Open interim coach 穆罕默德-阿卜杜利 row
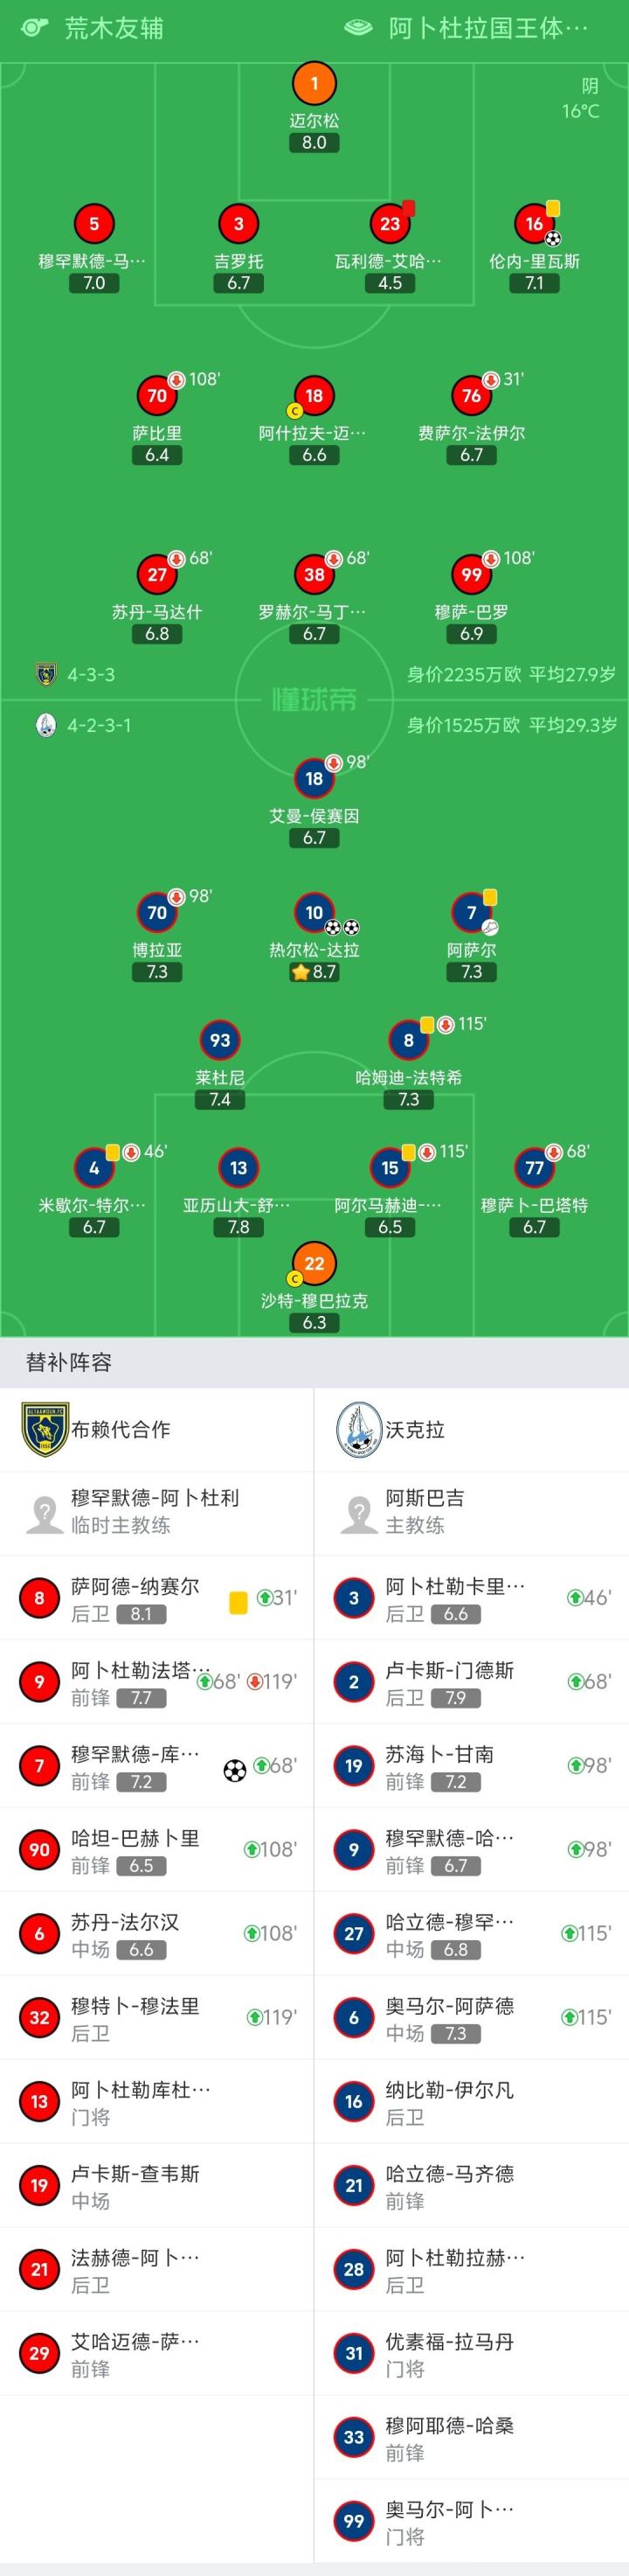 [156, 1511]
